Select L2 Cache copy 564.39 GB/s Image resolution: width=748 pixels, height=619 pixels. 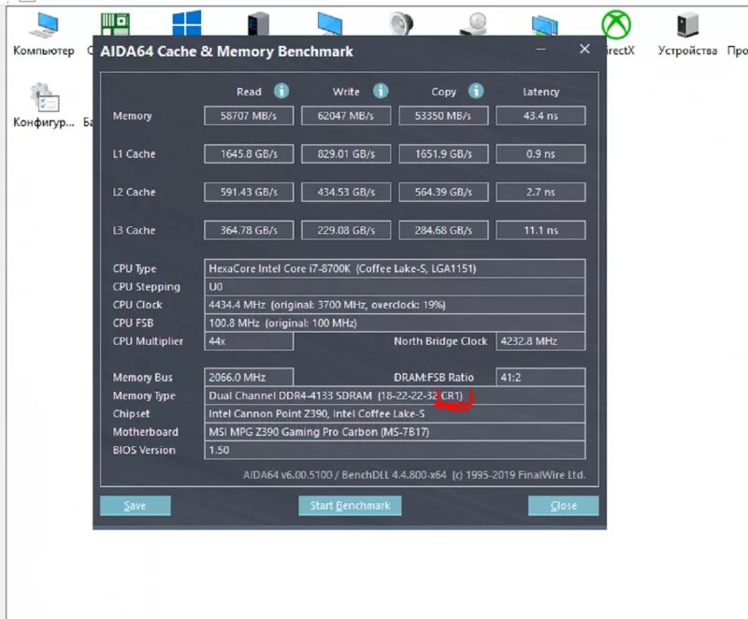click(x=443, y=193)
